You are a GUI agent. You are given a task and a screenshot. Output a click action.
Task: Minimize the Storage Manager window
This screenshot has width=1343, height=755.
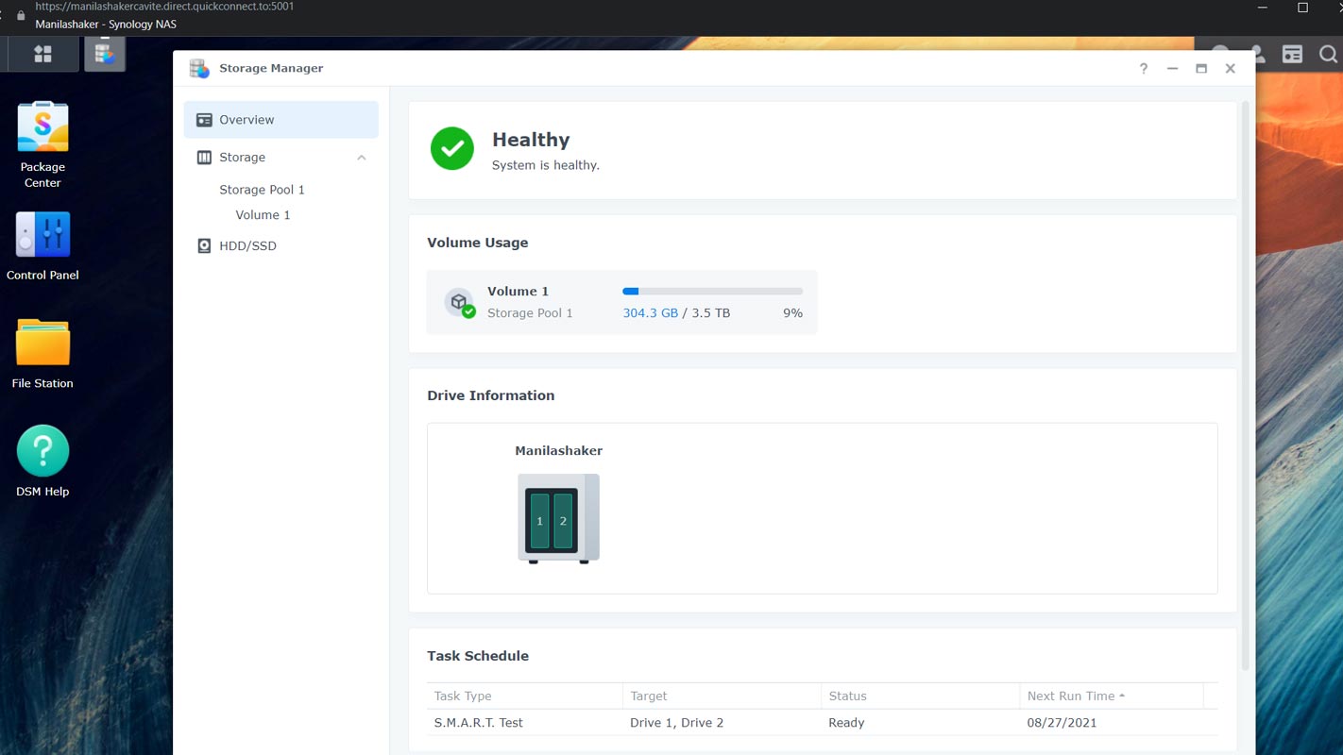(1172, 68)
